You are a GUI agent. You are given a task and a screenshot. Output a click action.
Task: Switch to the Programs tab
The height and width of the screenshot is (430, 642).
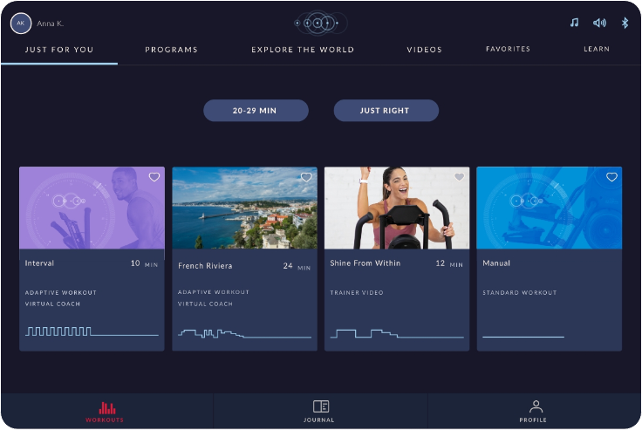[171, 50]
